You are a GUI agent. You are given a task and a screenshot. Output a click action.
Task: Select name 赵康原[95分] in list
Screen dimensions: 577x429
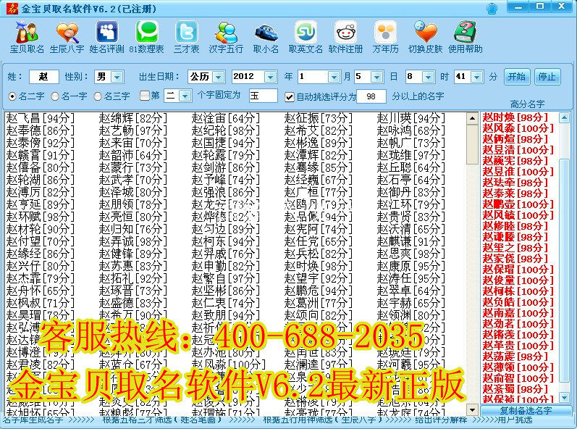411,266
